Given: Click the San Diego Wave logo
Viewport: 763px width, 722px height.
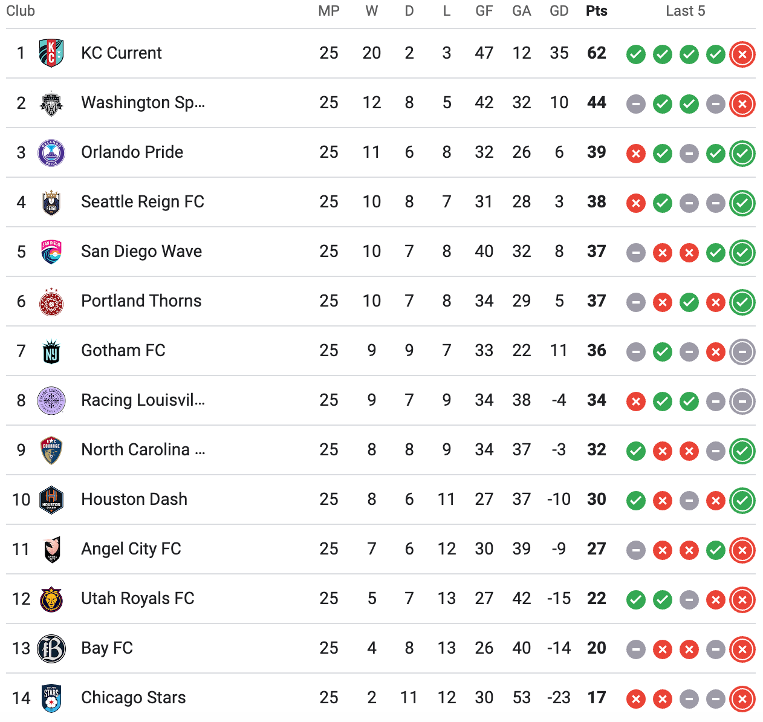Looking at the screenshot, I should coord(51,252).
